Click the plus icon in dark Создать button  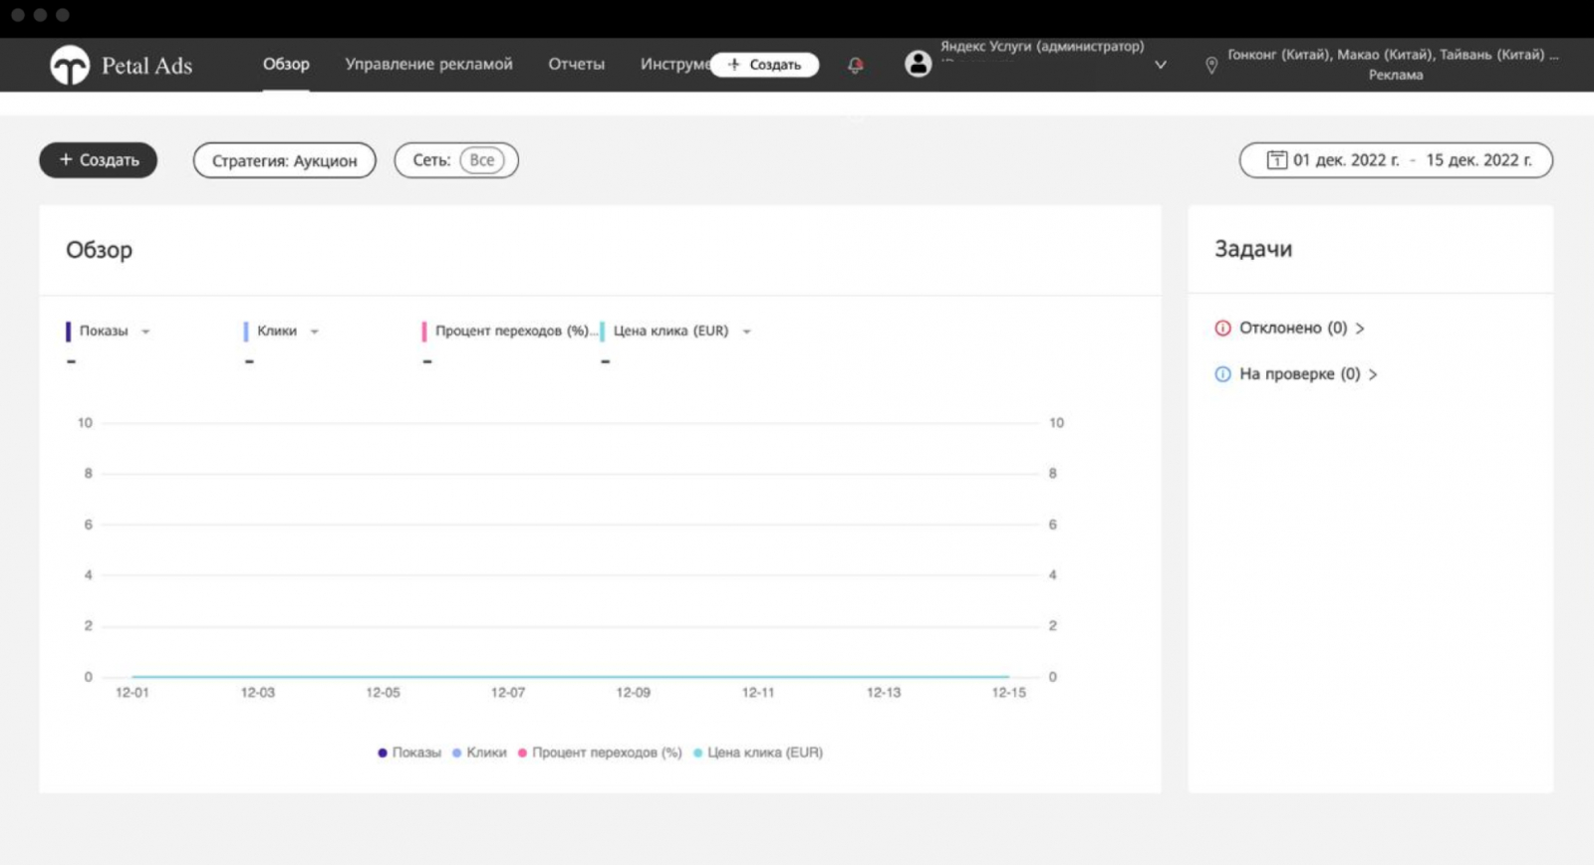tap(66, 160)
